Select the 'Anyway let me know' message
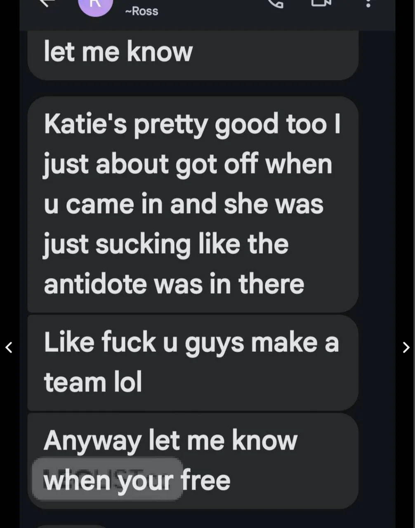 coord(193,461)
